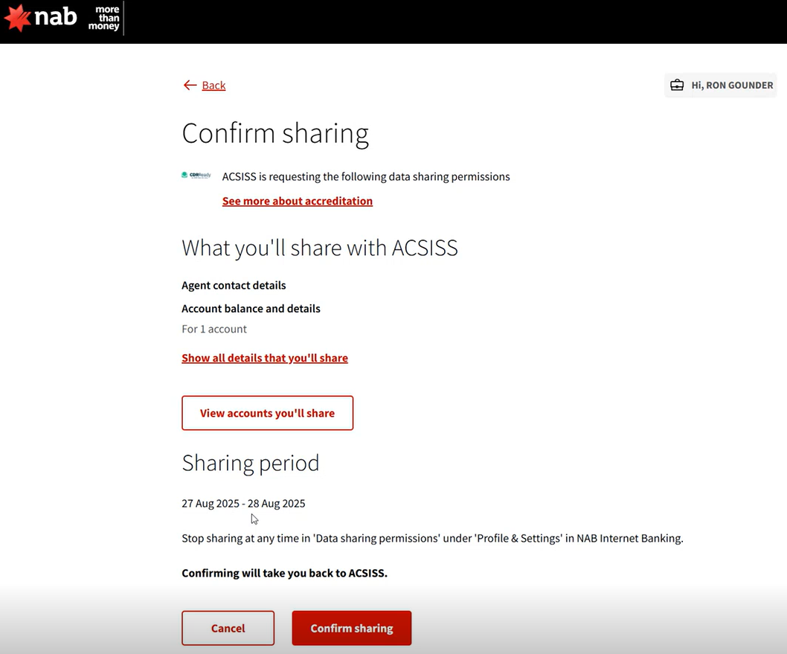The height and width of the screenshot is (654, 787).
Task: Select 'Account balance and details' item
Action: point(251,309)
